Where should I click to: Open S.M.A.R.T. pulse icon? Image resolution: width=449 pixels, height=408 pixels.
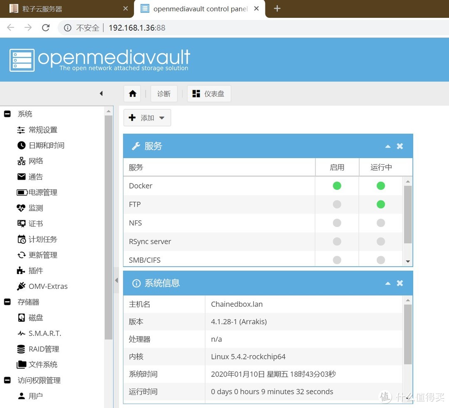tap(22, 333)
